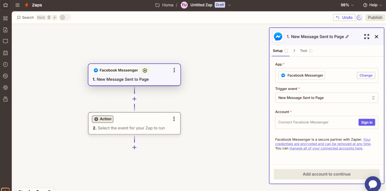Switch to the Test tab
The image size is (386, 191).
pyautogui.click(x=303, y=51)
